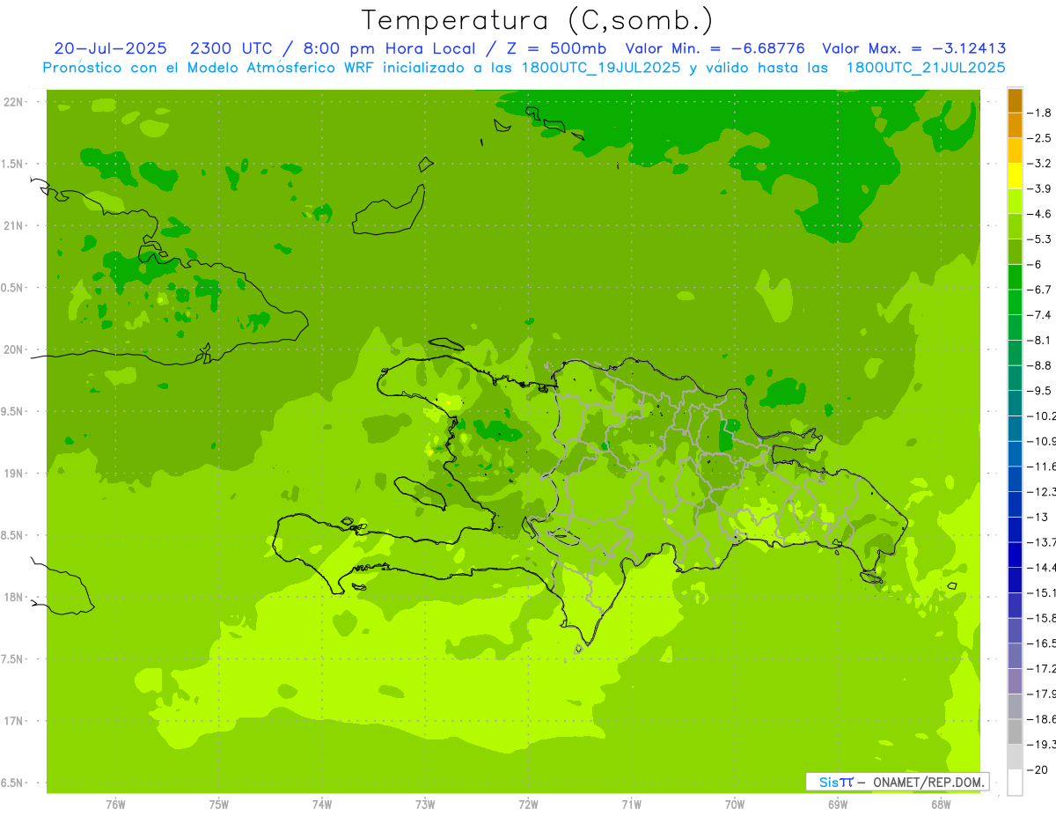
Task: Click the 22N latitude axis label
Action: click(14, 102)
